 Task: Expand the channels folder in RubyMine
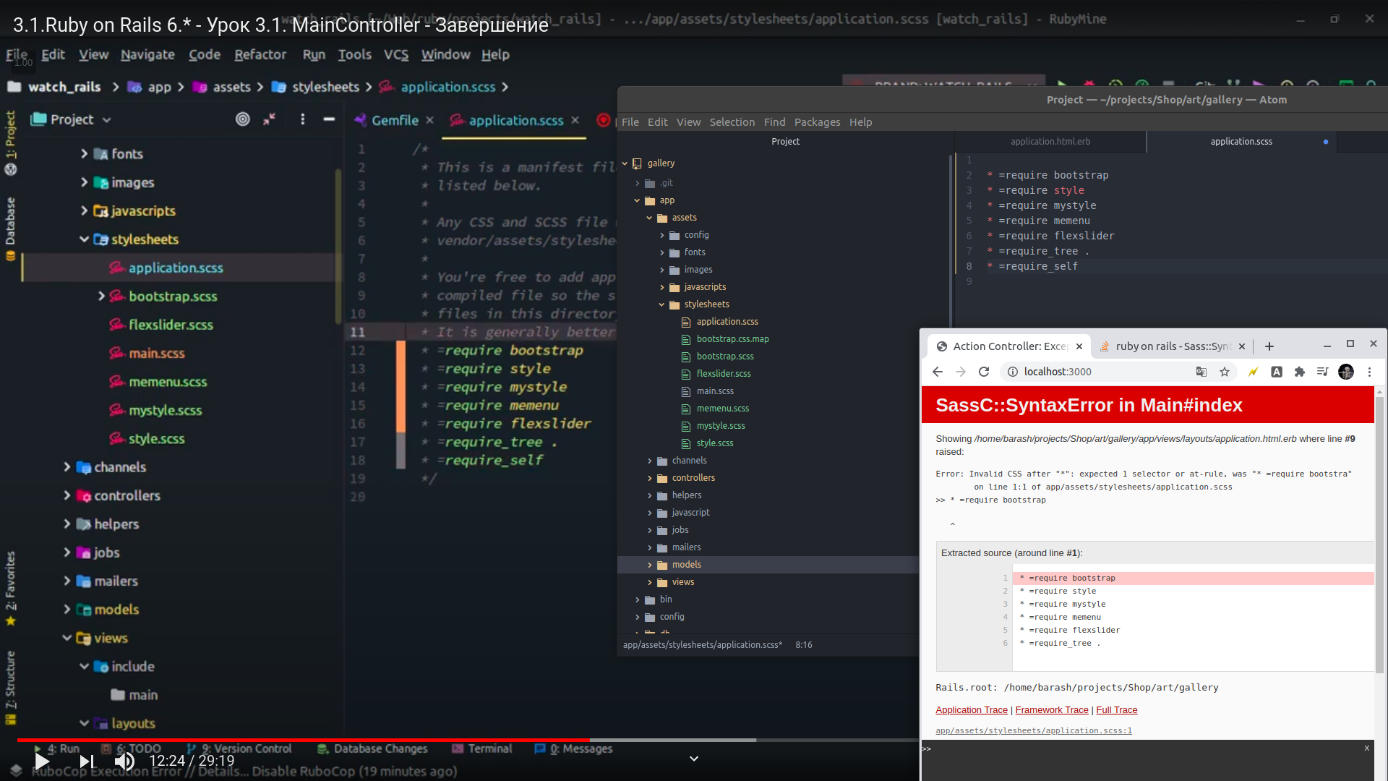(67, 467)
